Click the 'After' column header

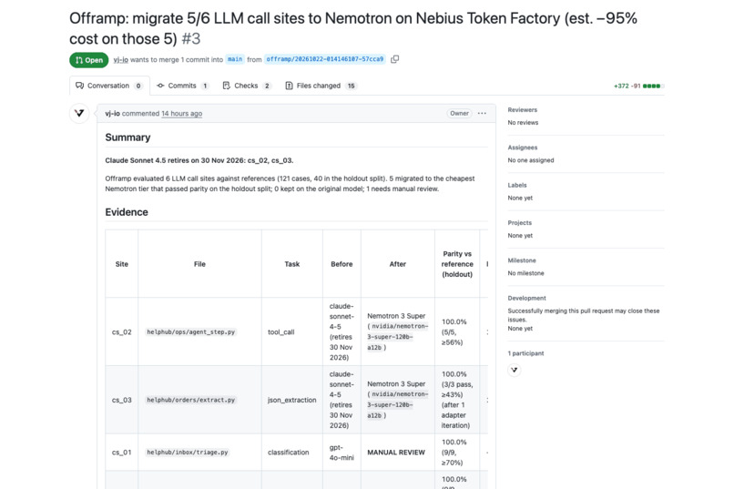tap(397, 264)
